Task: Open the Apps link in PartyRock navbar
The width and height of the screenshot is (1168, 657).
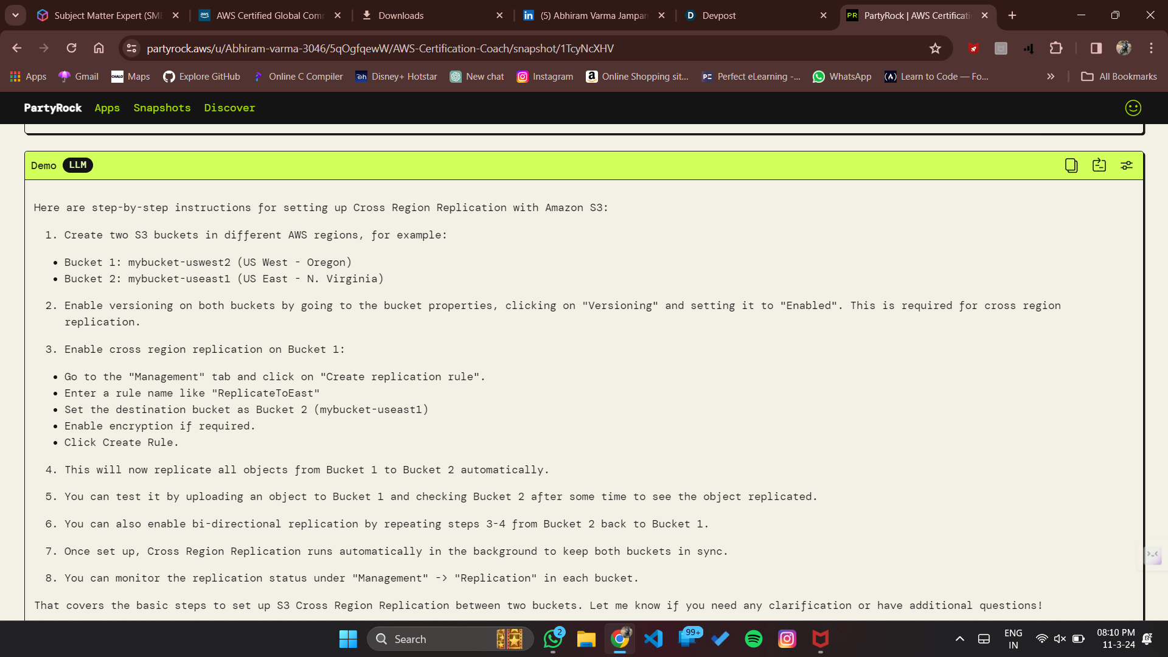Action: point(107,108)
